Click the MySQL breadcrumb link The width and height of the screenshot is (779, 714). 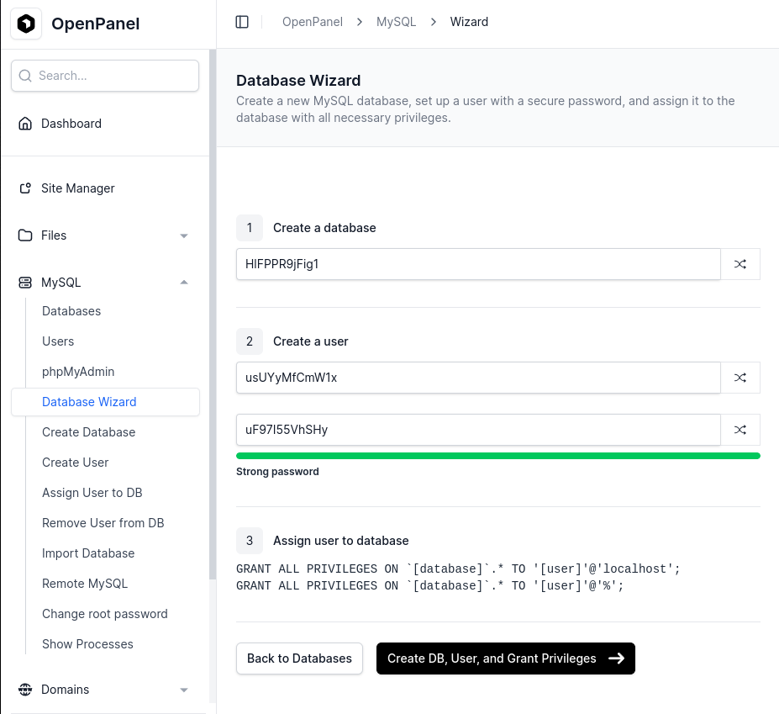pyautogui.click(x=396, y=22)
